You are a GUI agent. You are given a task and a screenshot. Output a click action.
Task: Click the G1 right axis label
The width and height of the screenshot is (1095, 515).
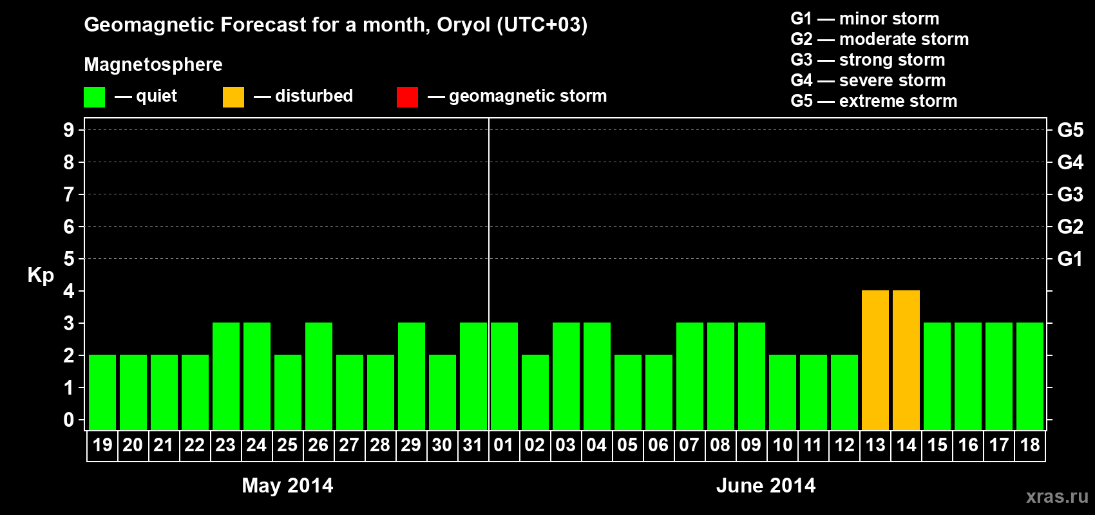point(1071,259)
